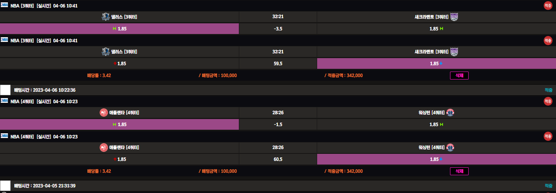The width and height of the screenshot is (556, 193).
Task: Click NBA league icon on the 4쿼터 04-06 10:23 handicap header
Action: [4, 101]
